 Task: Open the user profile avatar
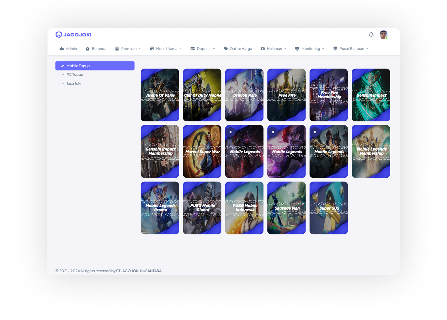[x=383, y=35]
